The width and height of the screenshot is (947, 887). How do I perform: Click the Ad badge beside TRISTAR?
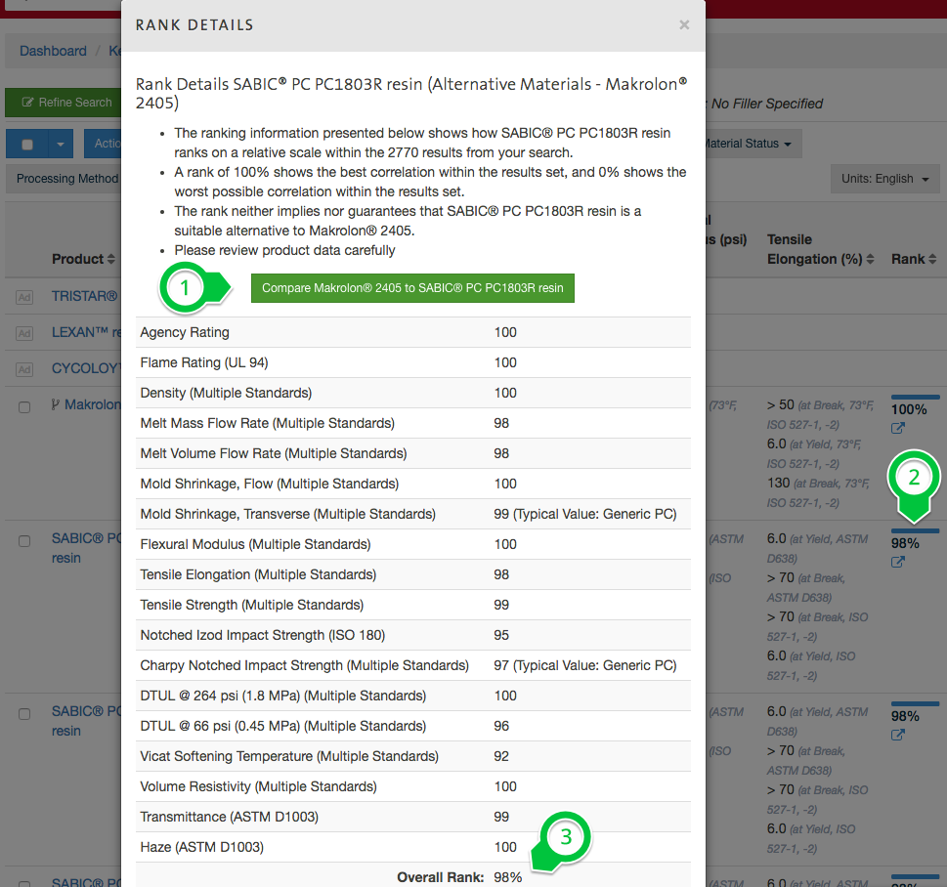(x=24, y=297)
